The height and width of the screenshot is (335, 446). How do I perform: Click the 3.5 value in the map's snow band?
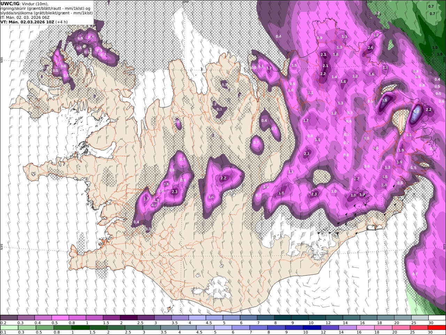pyautogui.click(x=384, y=100)
